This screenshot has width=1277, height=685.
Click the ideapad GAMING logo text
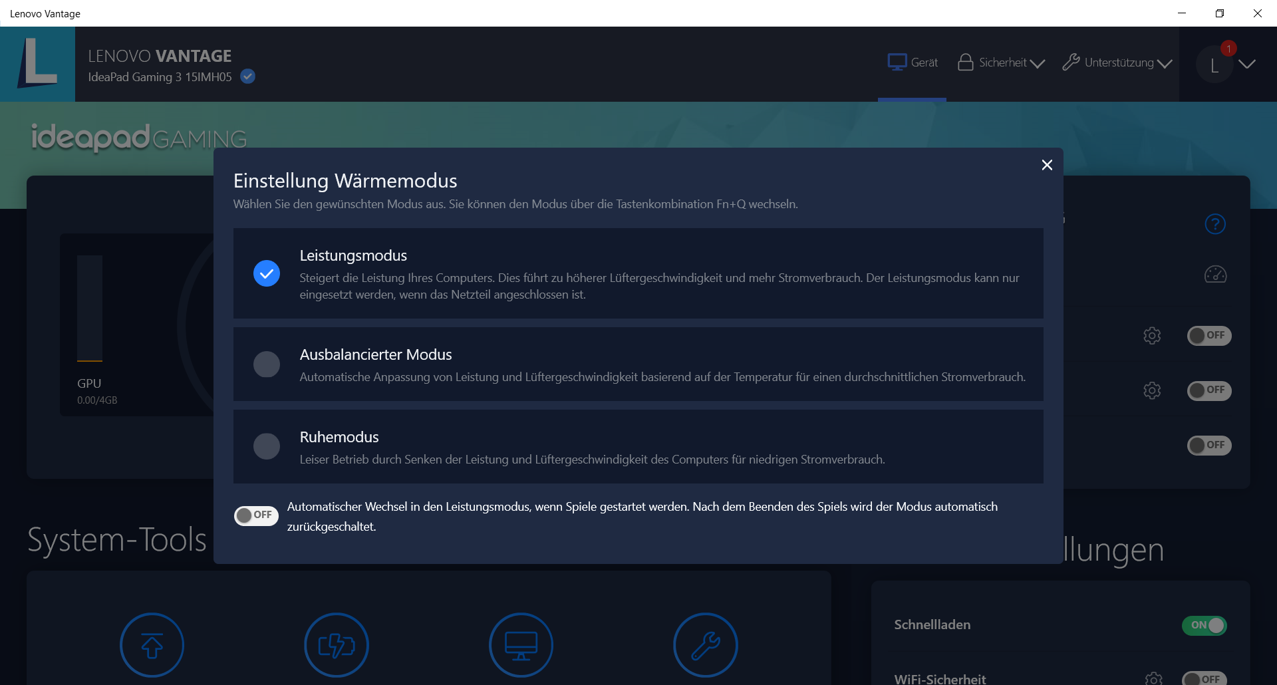(x=139, y=138)
